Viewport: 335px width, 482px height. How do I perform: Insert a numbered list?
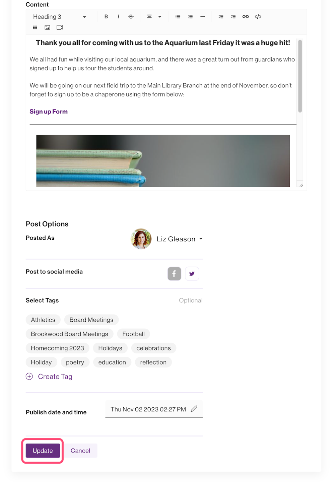[190, 17]
